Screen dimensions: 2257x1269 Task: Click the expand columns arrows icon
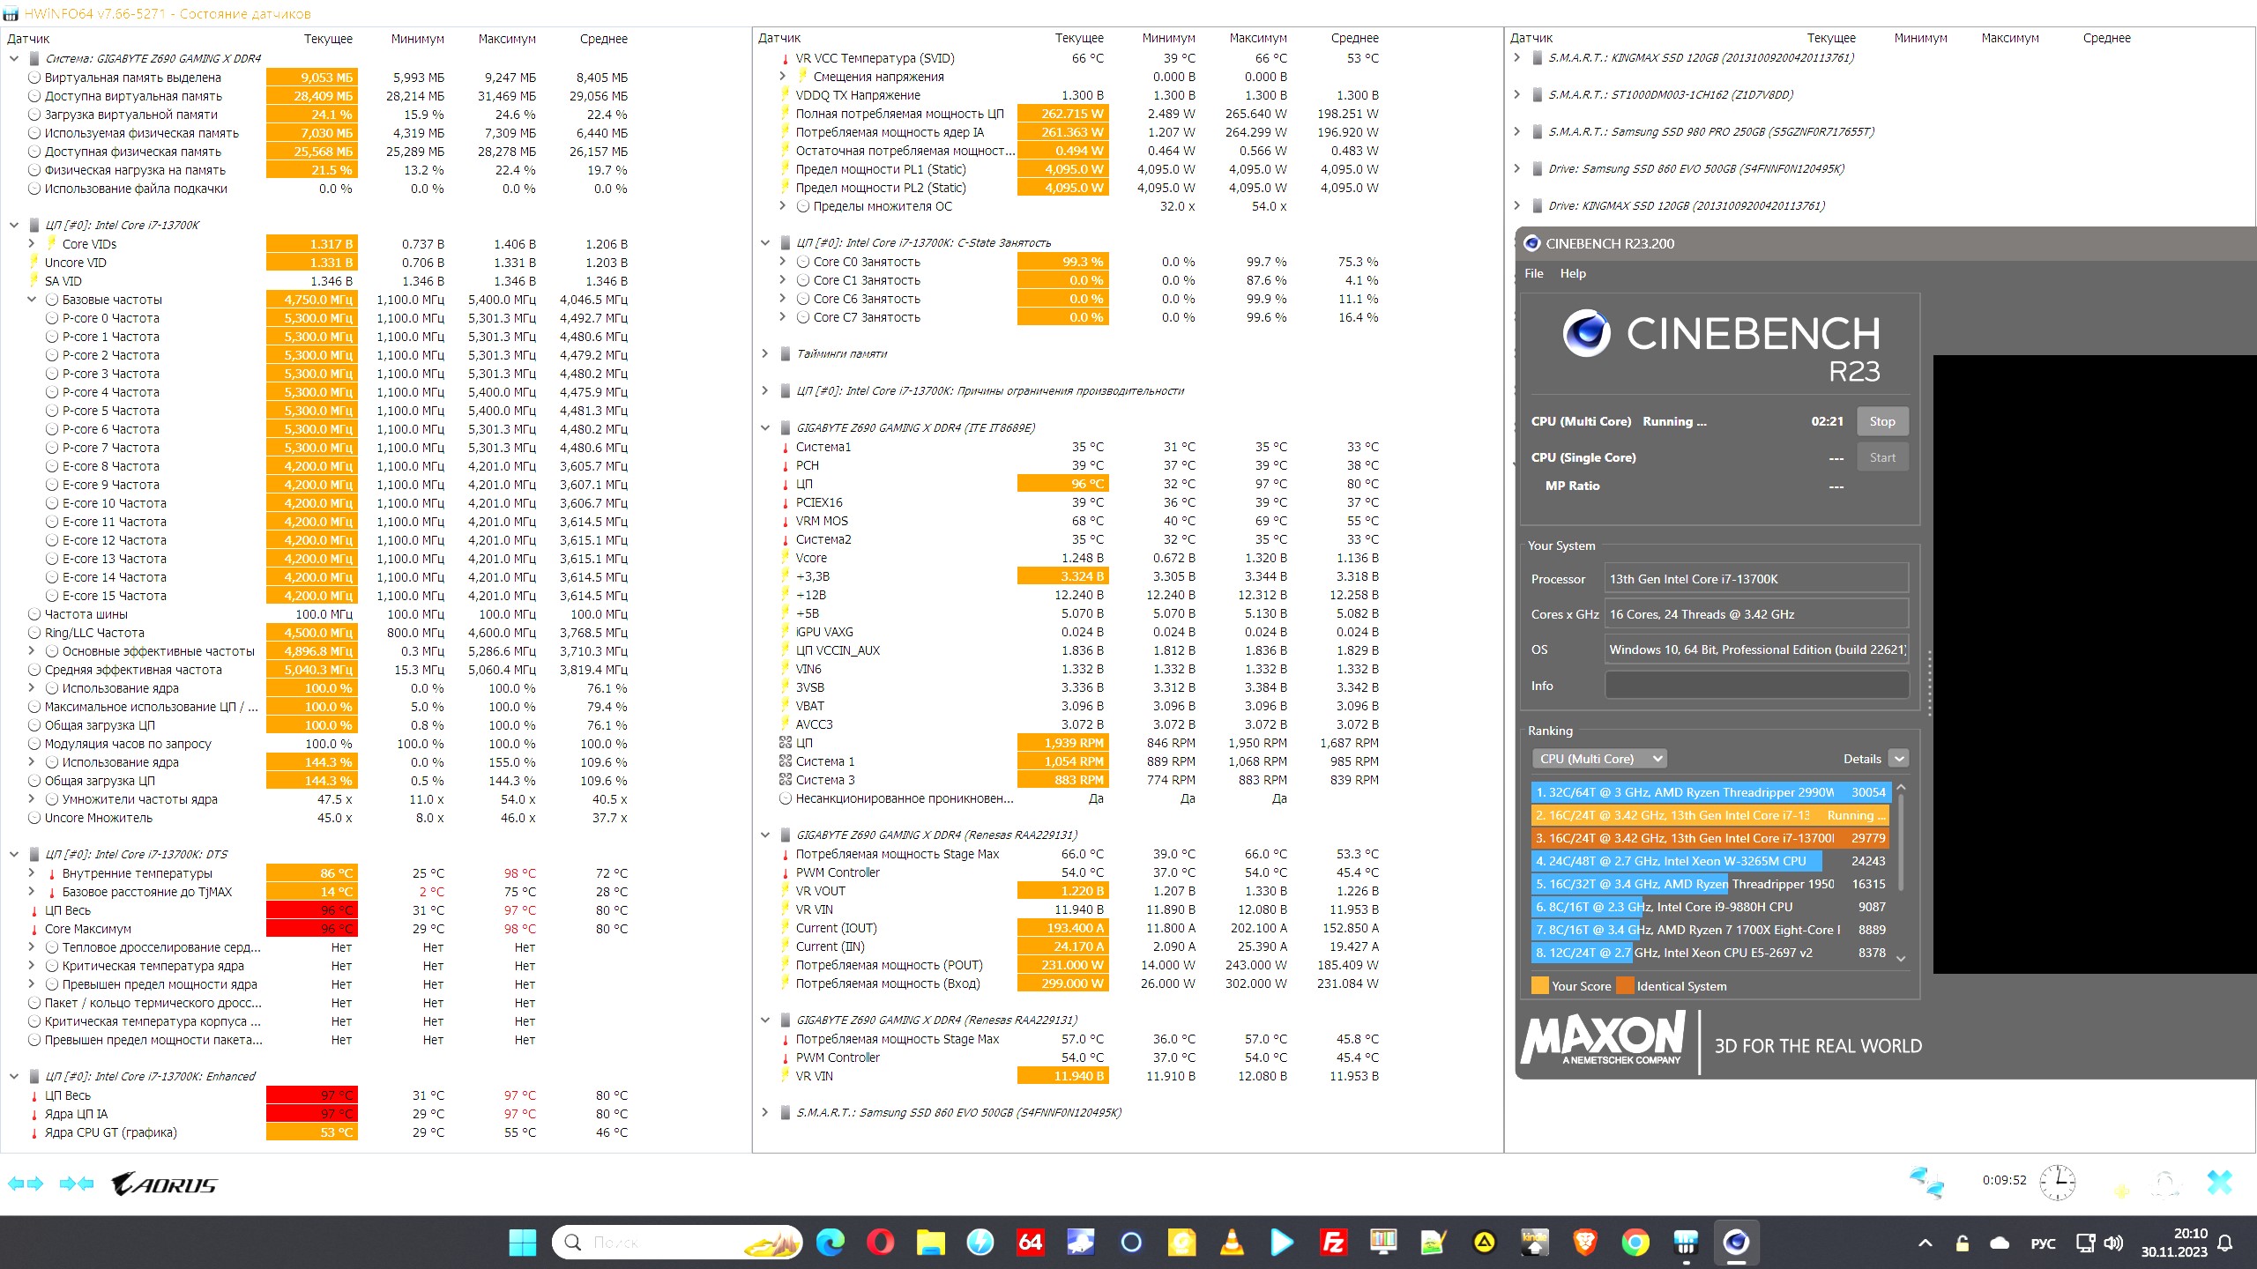25,1184
